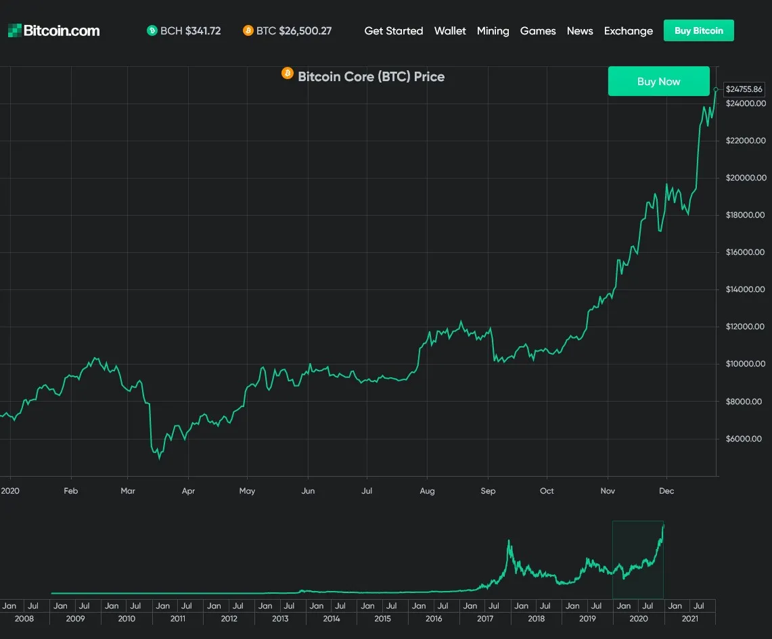Open the News menu item
The height and width of the screenshot is (639, 772).
579,30
